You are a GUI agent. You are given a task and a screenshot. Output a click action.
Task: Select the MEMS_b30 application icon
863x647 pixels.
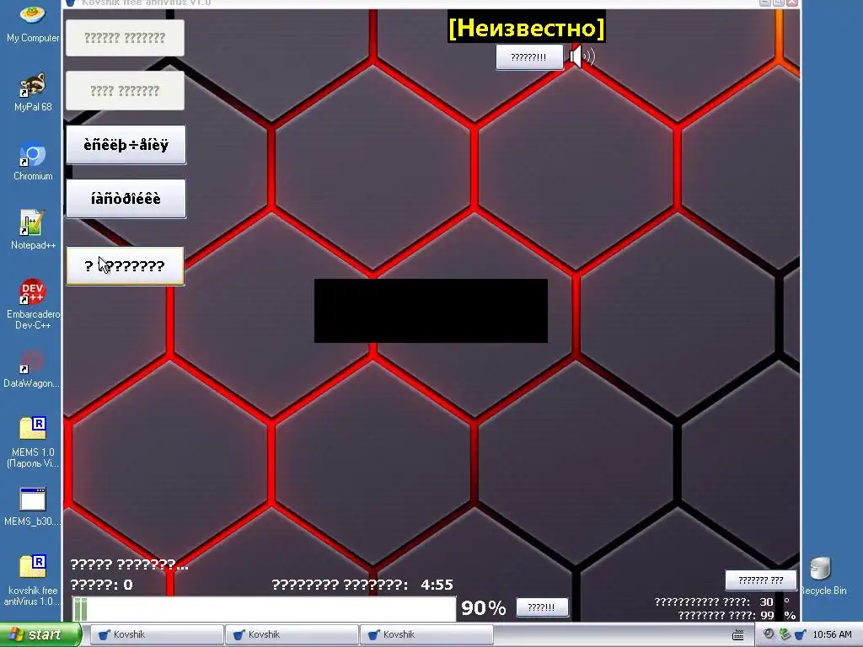click(x=33, y=506)
